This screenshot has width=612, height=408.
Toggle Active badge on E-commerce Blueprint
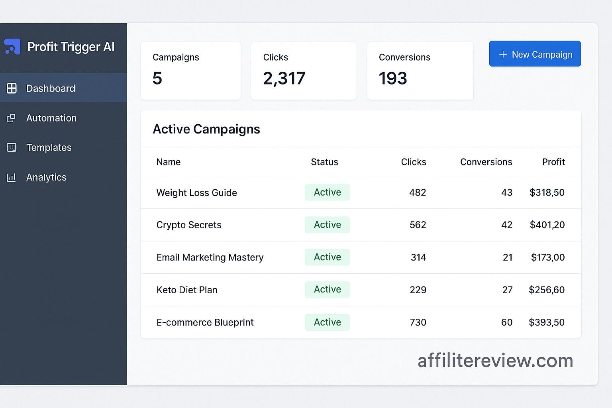point(327,322)
